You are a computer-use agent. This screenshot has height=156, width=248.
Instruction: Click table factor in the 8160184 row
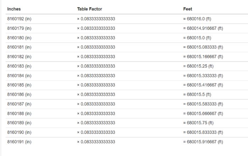(96, 76)
